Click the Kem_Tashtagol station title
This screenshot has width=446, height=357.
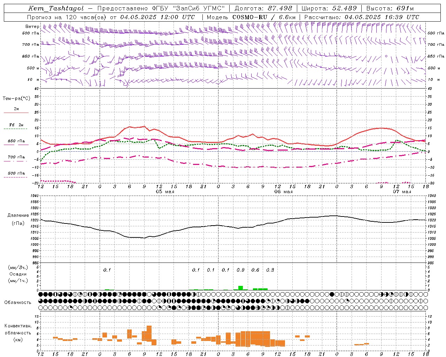click(x=56, y=8)
